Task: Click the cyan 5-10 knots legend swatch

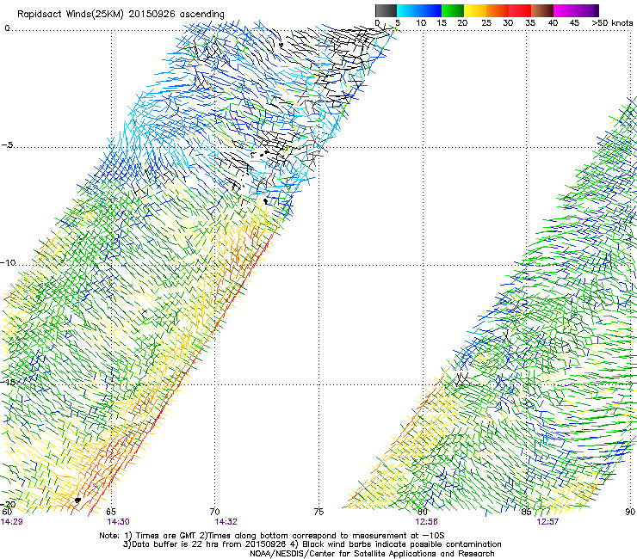Action: pyautogui.click(x=408, y=10)
